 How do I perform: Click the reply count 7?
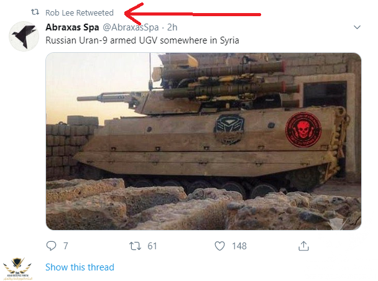pyautogui.click(x=65, y=246)
